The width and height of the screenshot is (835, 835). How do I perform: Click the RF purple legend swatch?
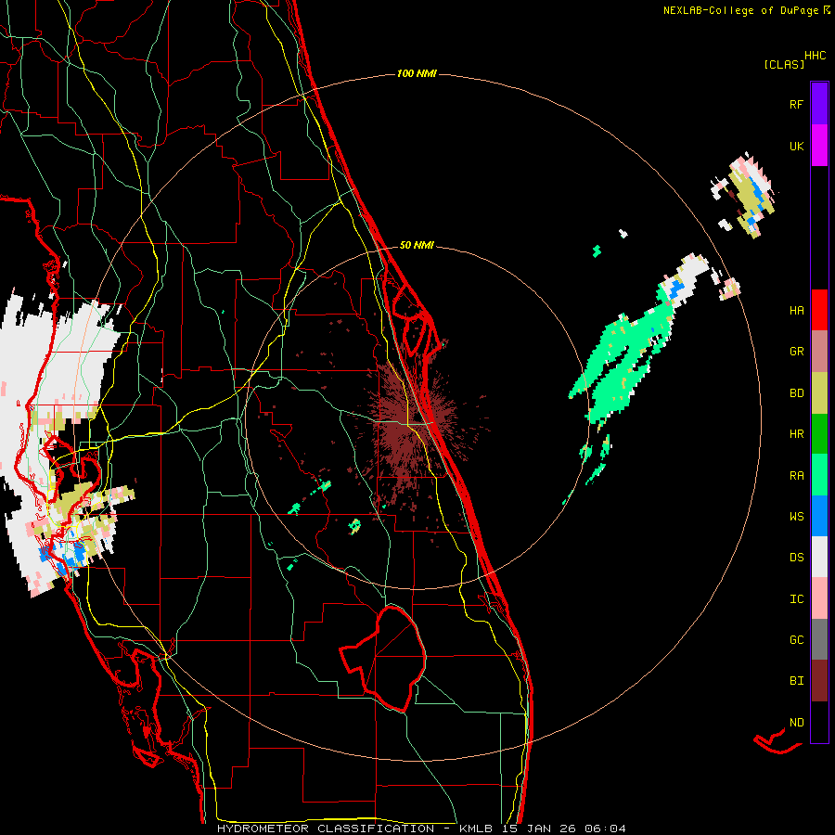819,104
